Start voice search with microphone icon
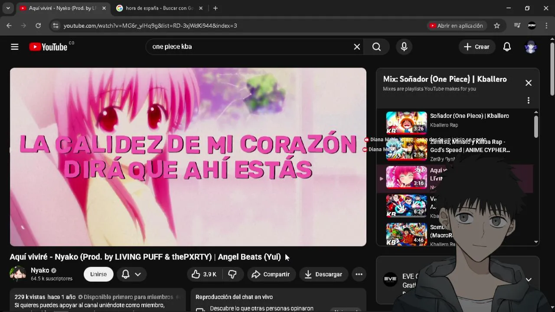The width and height of the screenshot is (555, 312). coord(404,47)
